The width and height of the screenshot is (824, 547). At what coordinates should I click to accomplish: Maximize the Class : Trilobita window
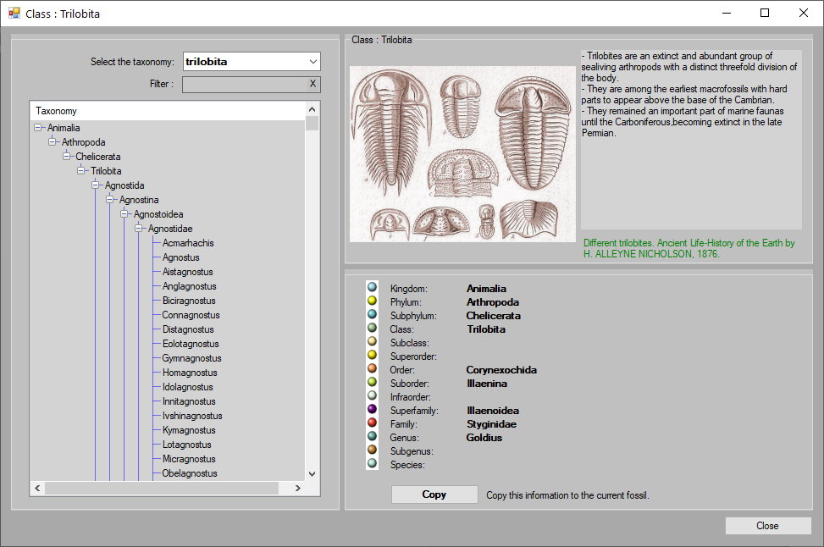[766, 14]
